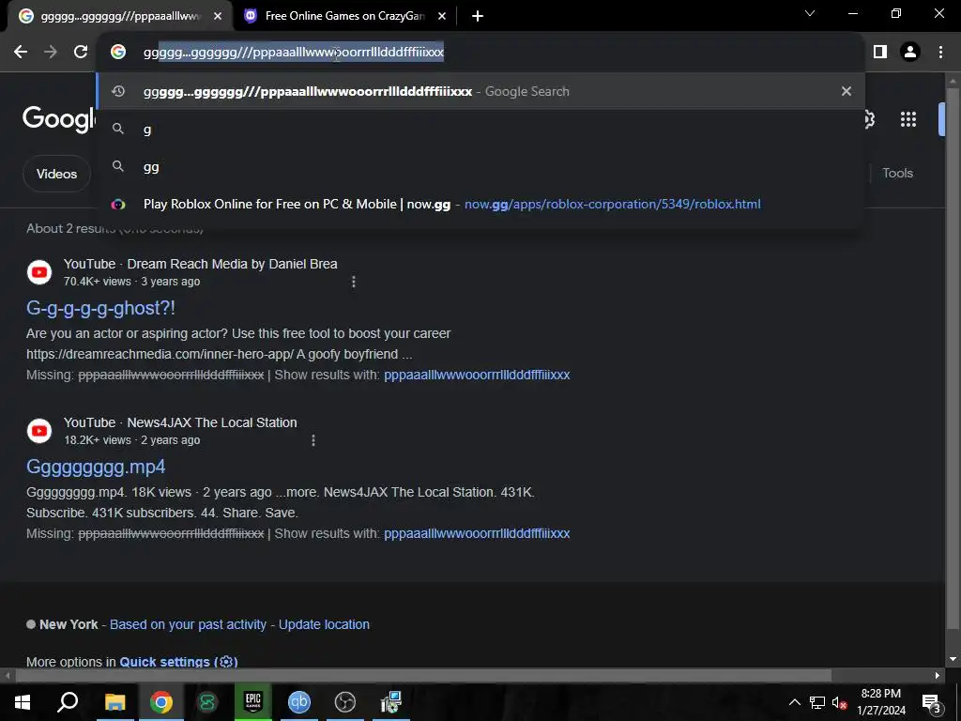Viewport: 961px width, 721px height.
Task: Open the Windows Start menu
Action: (23, 702)
